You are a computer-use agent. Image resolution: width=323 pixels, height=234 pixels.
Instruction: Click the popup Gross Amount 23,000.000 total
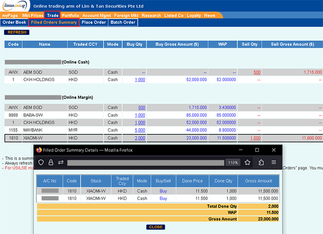(268, 219)
